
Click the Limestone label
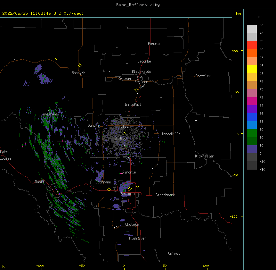(49, 114)
